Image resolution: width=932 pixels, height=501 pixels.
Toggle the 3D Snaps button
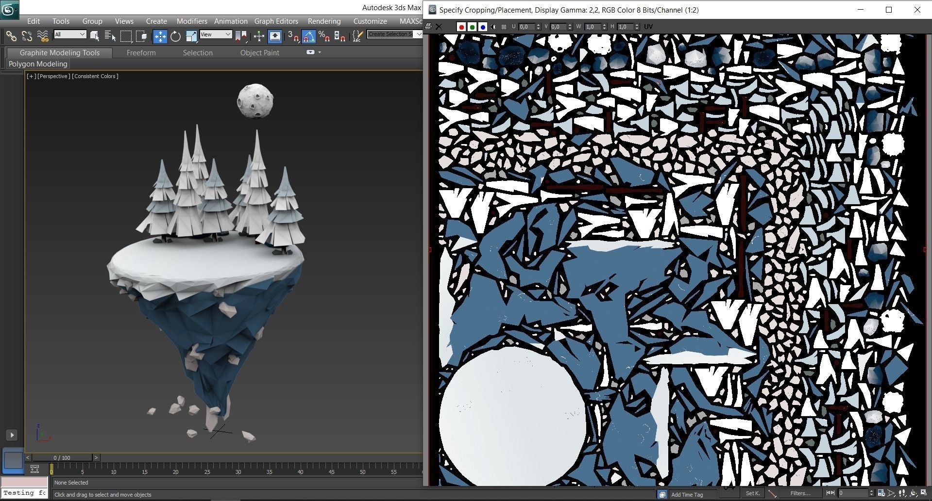[x=293, y=35]
